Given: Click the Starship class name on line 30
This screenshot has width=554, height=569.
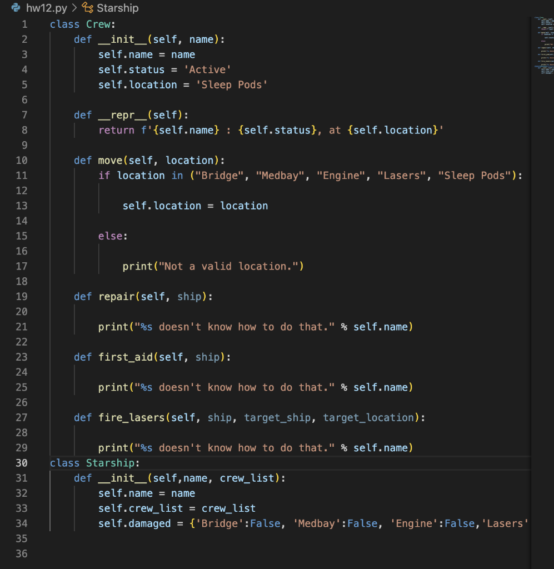Looking at the screenshot, I should tap(110, 462).
